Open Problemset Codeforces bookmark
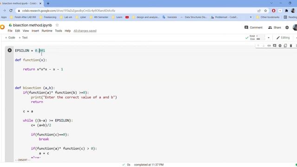Image resolution: width=297 pixels, height=167 pixels. tap(225, 17)
